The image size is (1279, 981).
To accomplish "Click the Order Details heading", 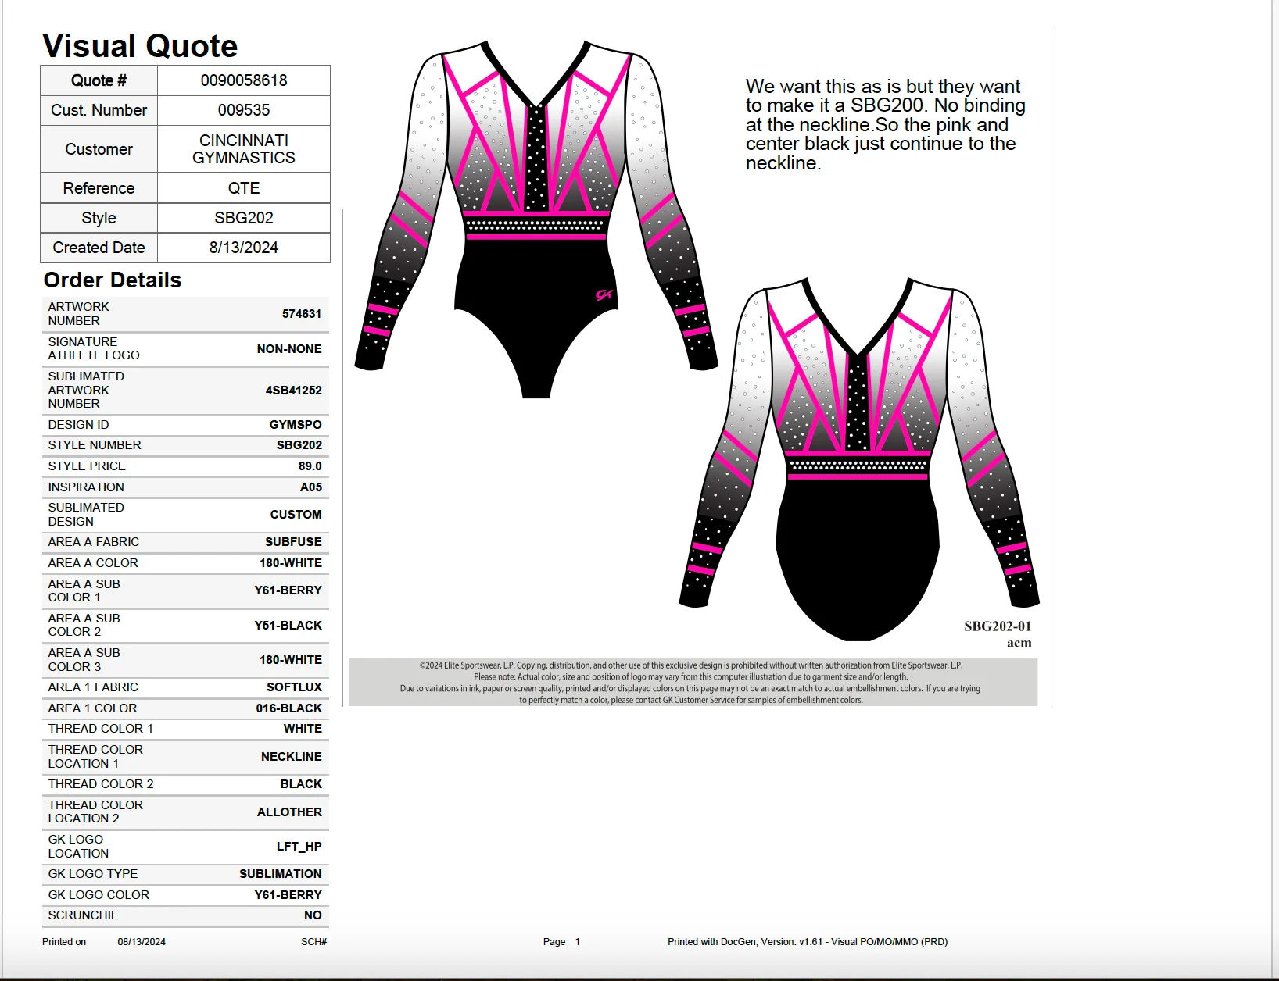I will click(x=113, y=280).
